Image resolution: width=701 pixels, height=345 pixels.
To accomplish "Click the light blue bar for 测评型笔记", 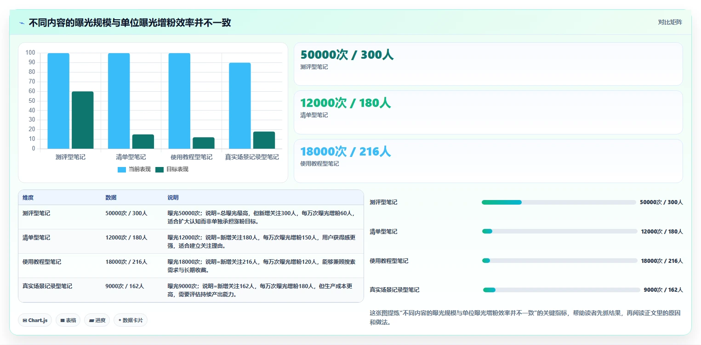I will coord(58,101).
